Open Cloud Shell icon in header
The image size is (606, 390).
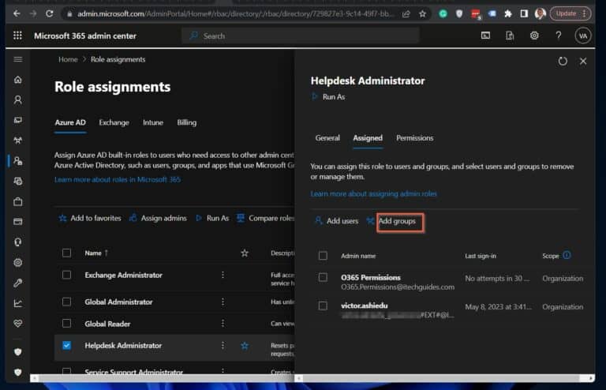click(x=485, y=36)
